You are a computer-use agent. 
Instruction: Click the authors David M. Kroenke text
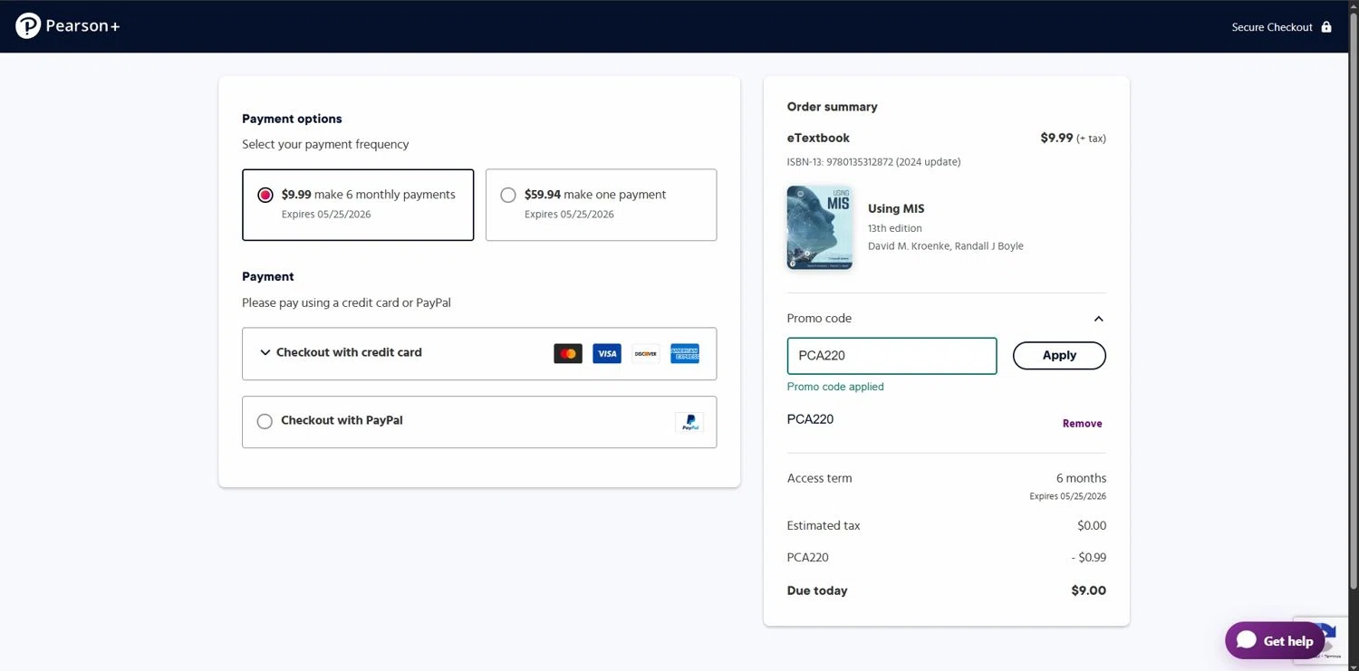coord(946,246)
